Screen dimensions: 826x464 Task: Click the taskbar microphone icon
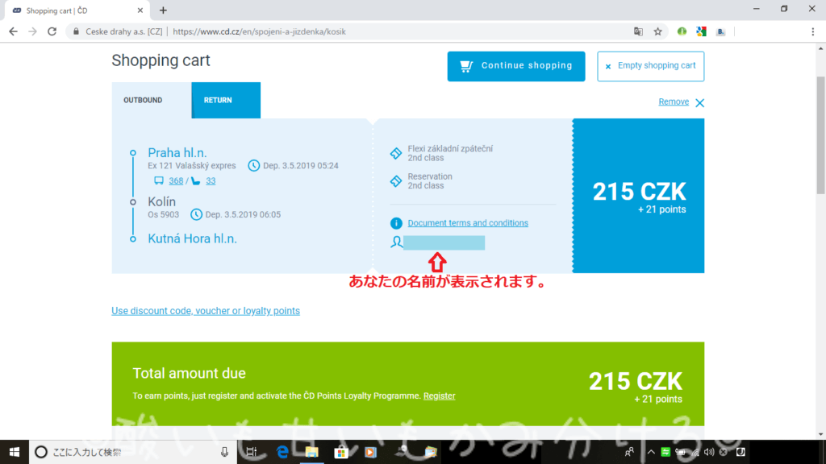click(224, 452)
